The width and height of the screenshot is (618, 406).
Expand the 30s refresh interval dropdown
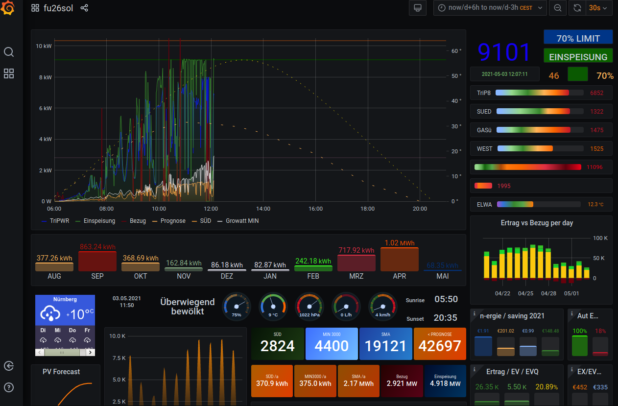coord(599,8)
